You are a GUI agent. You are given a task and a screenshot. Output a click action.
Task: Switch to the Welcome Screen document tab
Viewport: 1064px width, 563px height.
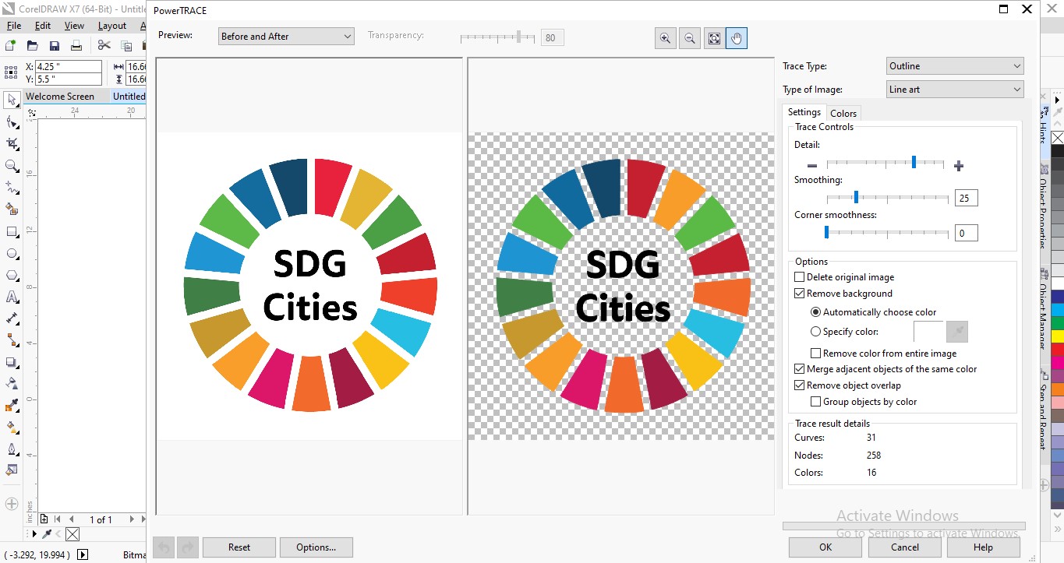[60, 97]
